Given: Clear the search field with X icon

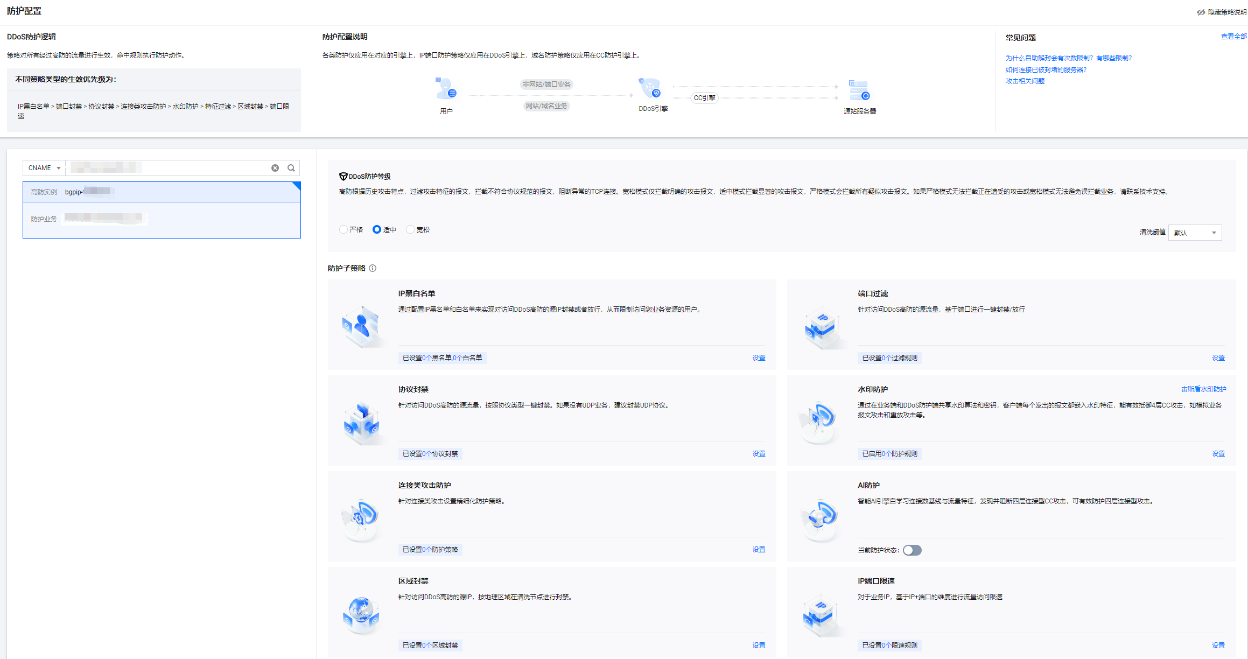Looking at the screenshot, I should click(275, 168).
